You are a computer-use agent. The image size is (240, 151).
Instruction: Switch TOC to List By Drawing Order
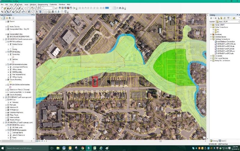(x=1, y=18)
